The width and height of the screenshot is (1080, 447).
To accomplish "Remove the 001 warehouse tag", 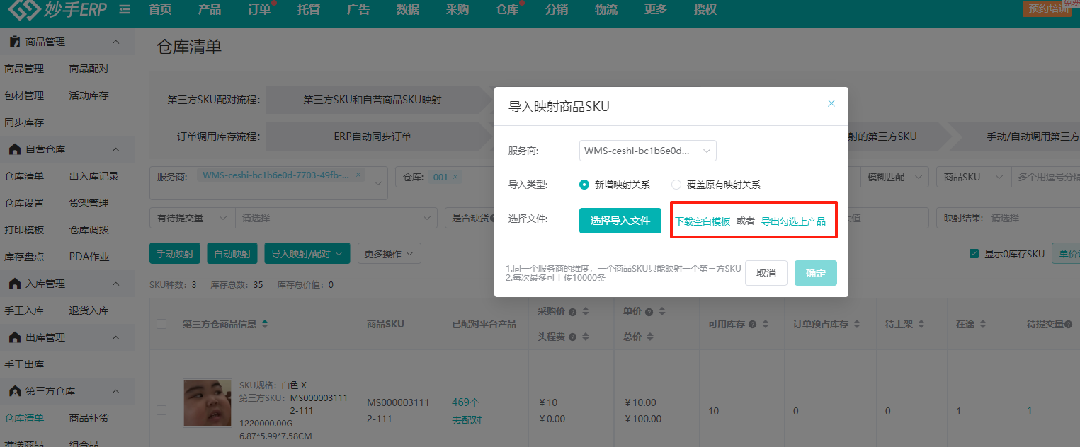I will 455,177.
